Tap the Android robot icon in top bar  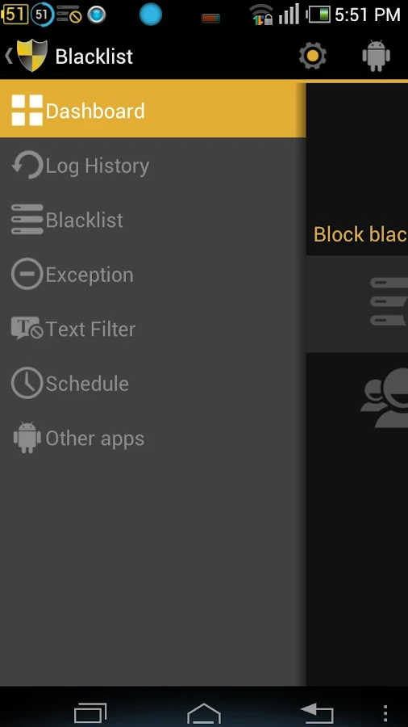point(376,56)
